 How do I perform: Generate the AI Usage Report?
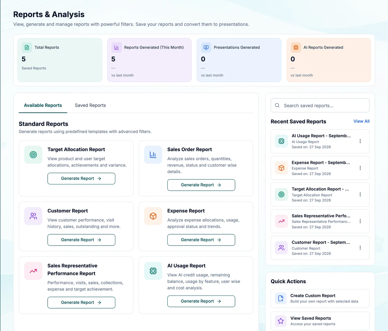[x=201, y=301]
